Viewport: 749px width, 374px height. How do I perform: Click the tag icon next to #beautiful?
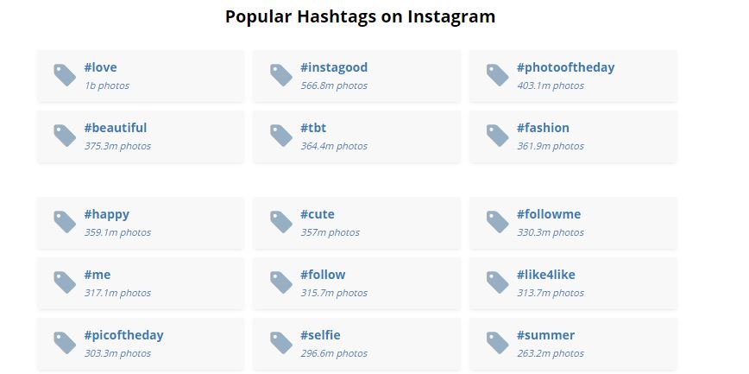pyautogui.click(x=65, y=136)
